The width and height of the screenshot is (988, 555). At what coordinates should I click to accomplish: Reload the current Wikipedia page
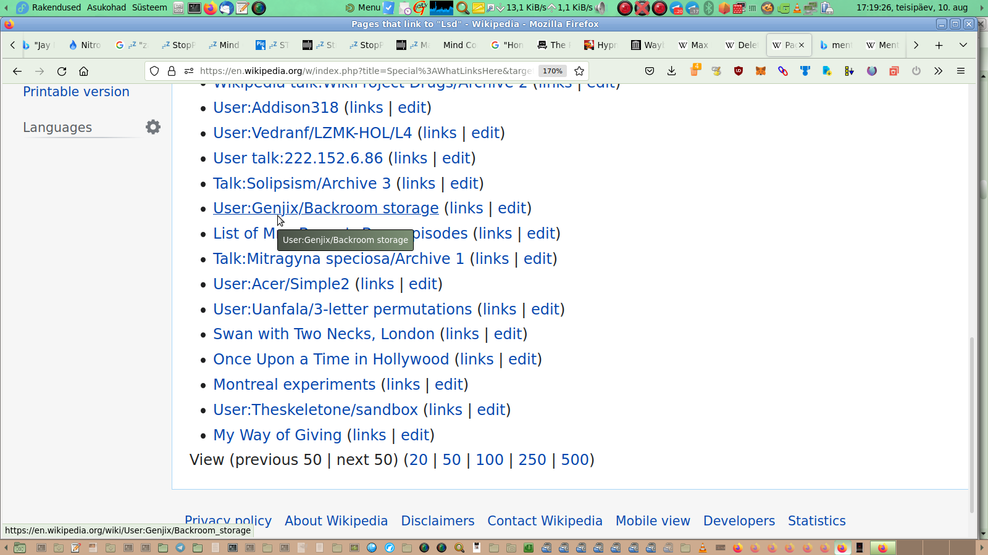coord(62,71)
